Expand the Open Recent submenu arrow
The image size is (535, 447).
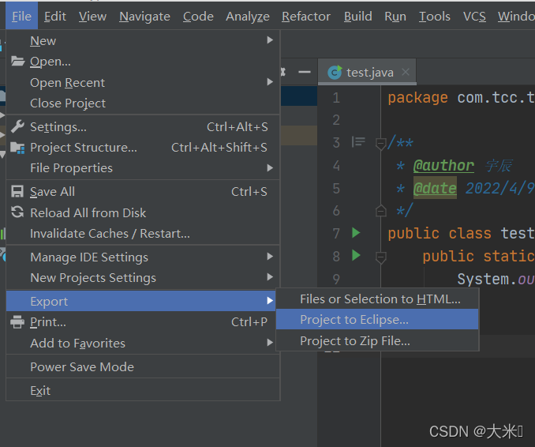click(x=270, y=82)
